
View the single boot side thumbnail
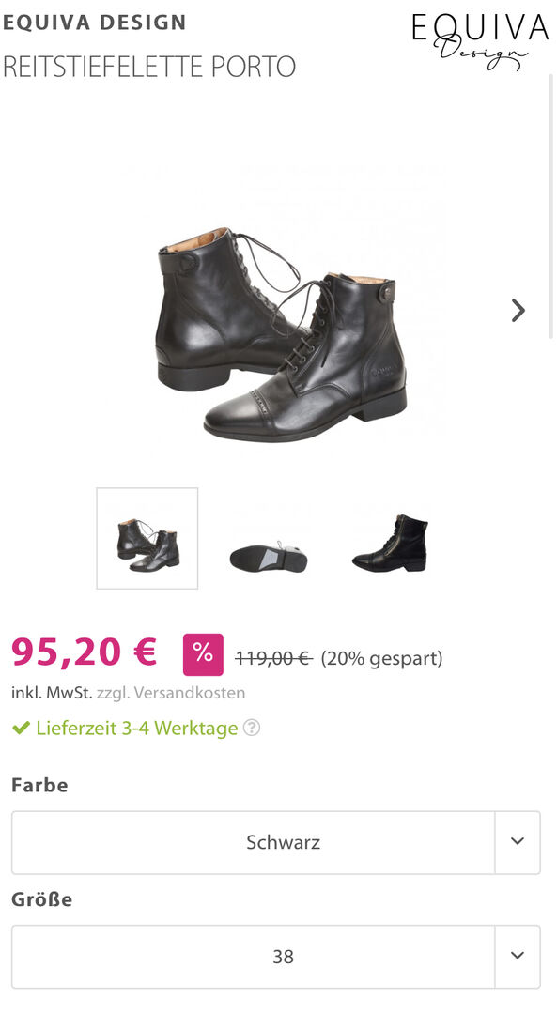391,543
